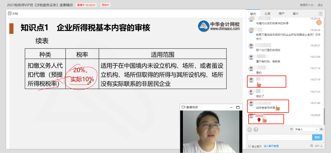Open the chat panel list menu icon
Image resolution: width=331 pixels, height=153 pixels.
320,14
